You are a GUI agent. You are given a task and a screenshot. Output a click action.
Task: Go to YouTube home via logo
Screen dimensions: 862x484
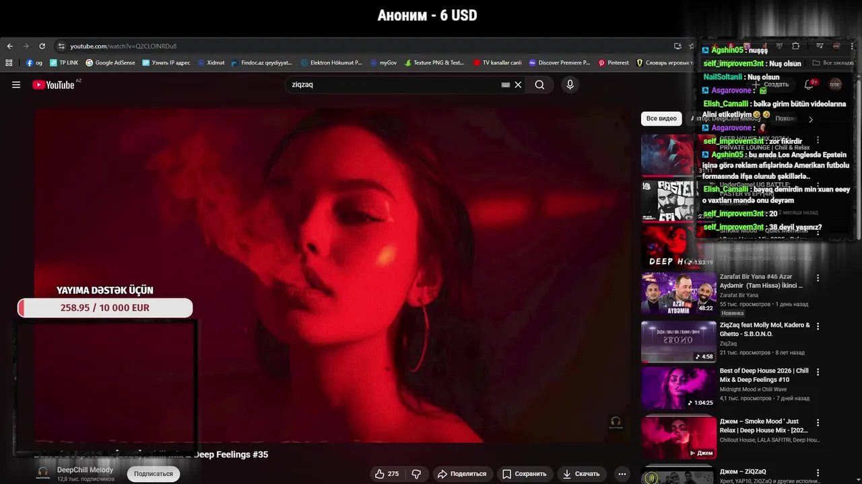pyautogui.click(x=53, y=85)
